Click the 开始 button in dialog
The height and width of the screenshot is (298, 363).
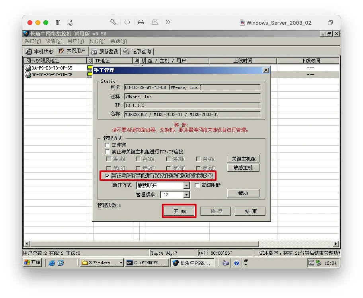tap(179, 211)
